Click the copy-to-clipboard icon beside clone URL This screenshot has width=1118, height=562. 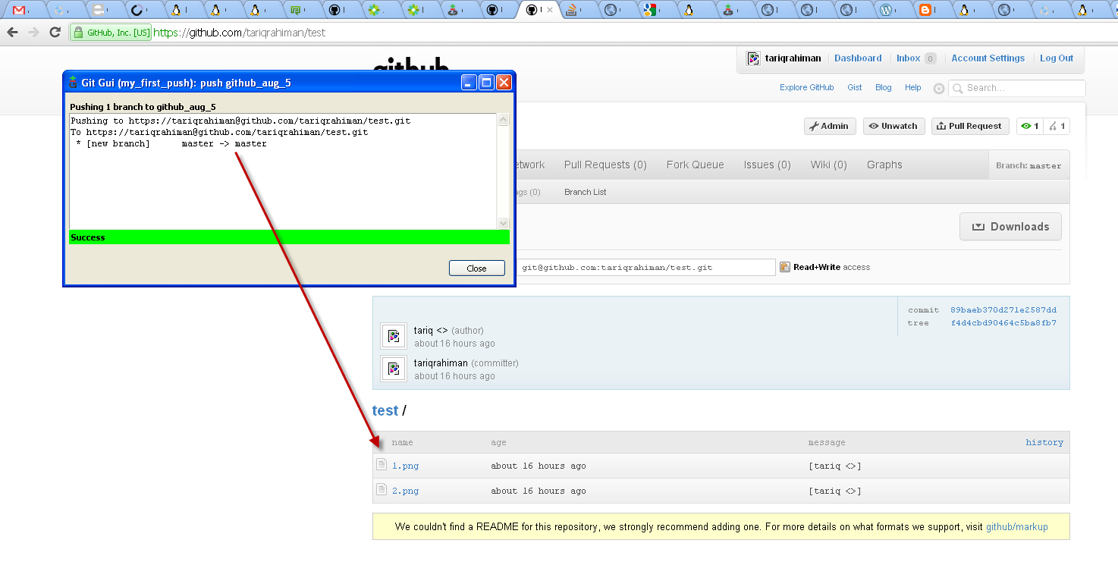tap(785, 267)
